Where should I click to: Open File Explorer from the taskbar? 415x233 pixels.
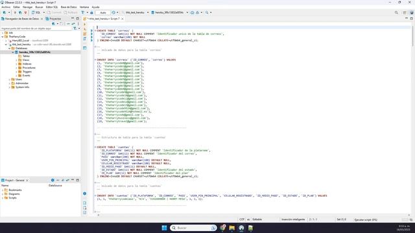[x=232, y=228]
